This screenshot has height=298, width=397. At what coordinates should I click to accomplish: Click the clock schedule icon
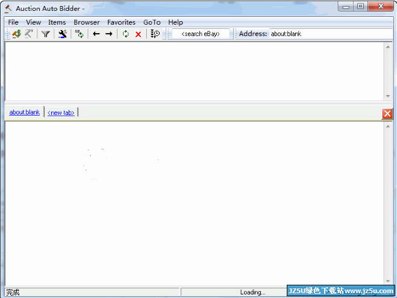155,34
